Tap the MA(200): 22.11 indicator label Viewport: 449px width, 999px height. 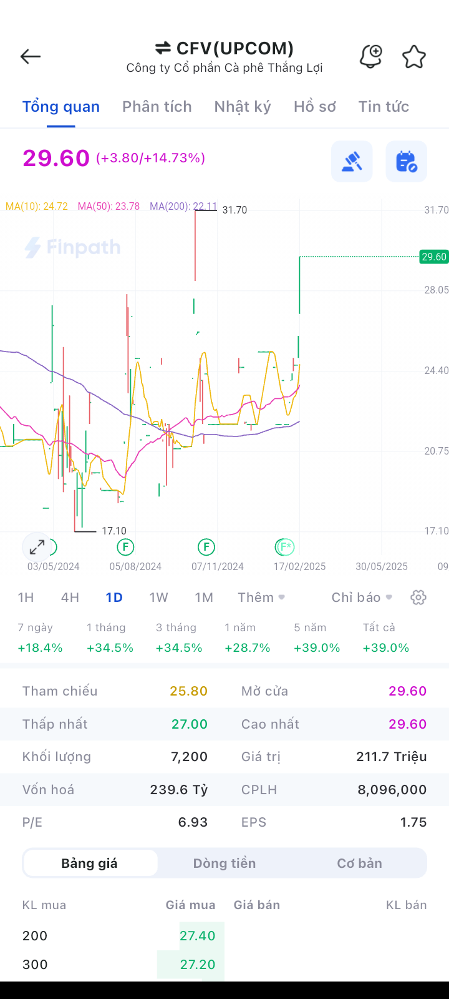183,206
